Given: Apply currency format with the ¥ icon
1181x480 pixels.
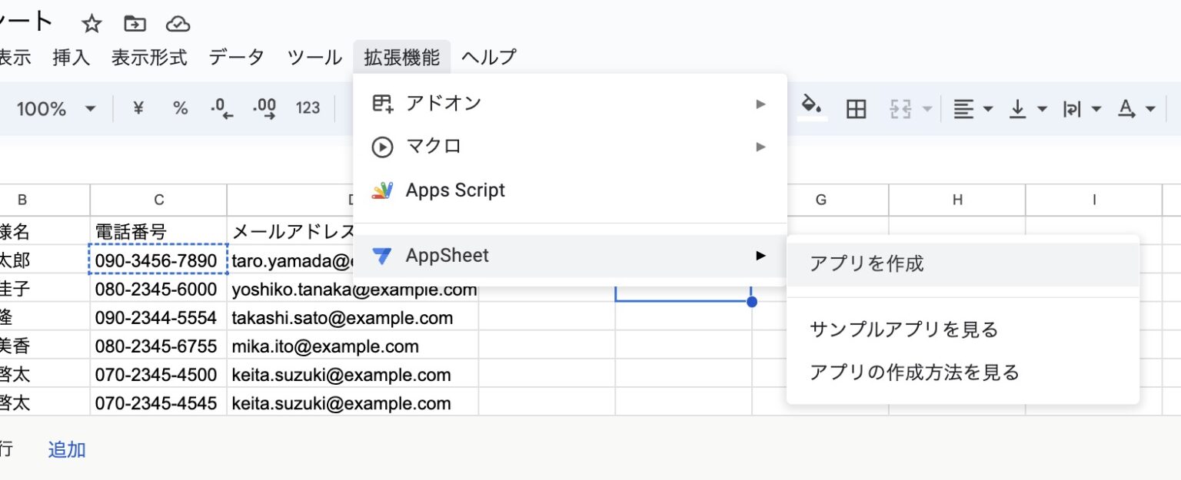Looking at the screenshot, I should [137, 108].
